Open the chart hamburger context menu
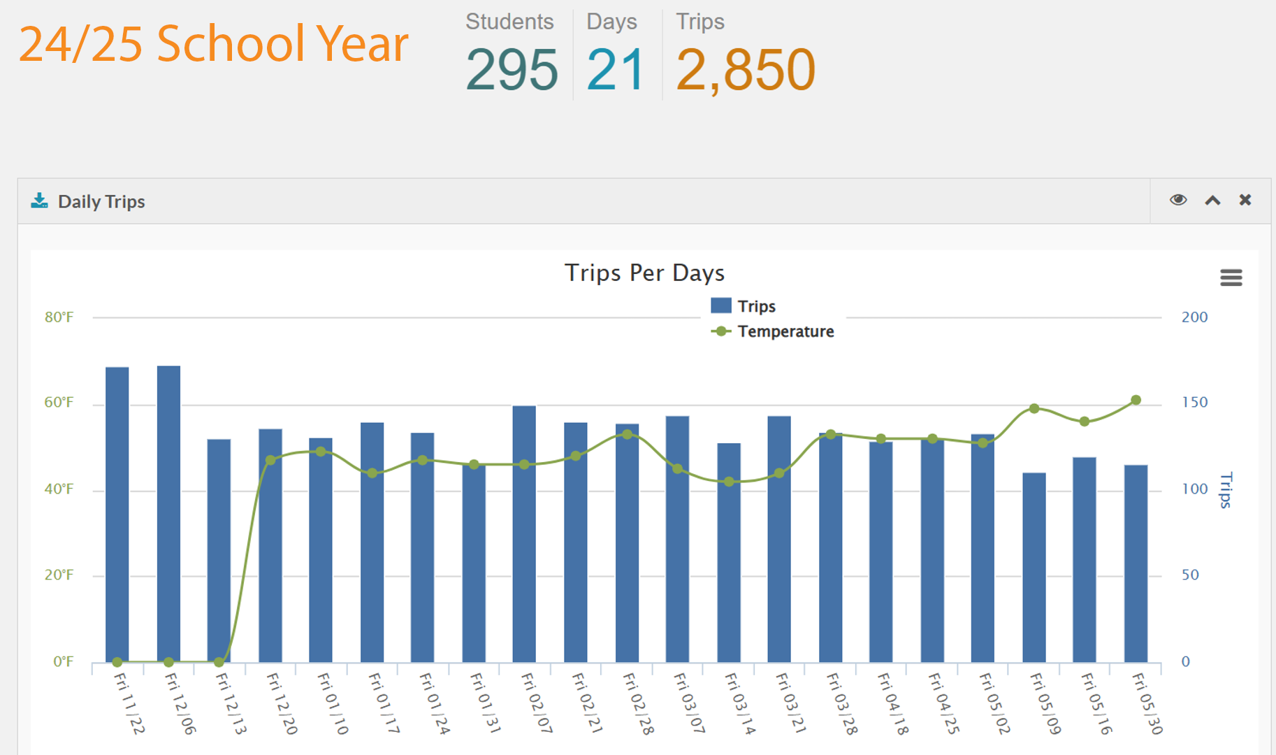Viewport: 1276px width, 755px height. (1231, 278)
